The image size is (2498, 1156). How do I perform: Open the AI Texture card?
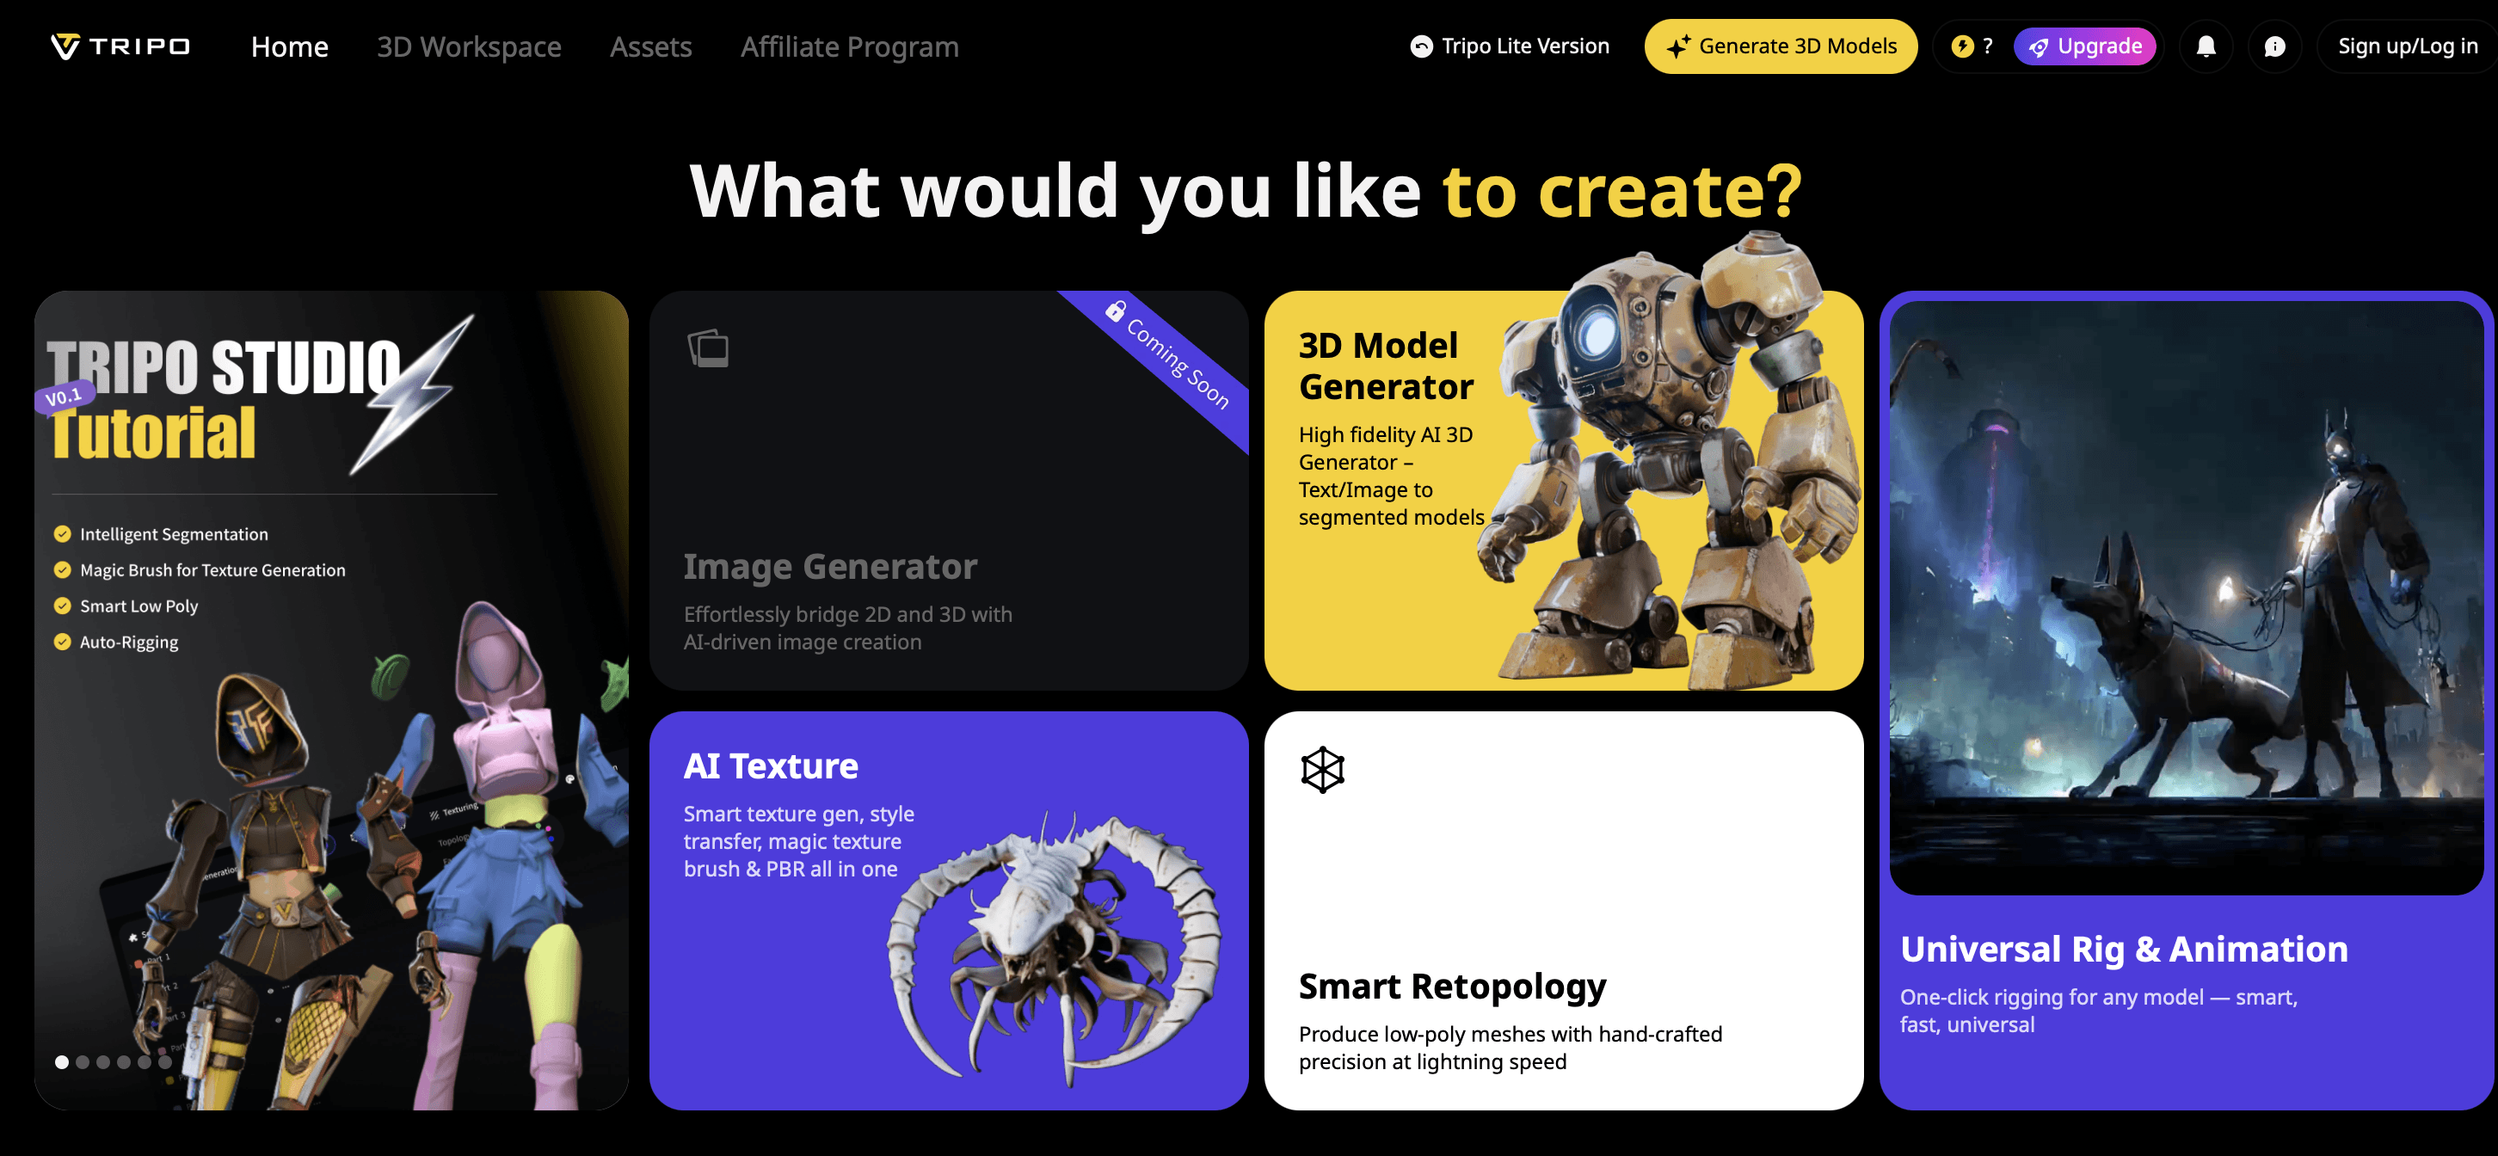949,911
